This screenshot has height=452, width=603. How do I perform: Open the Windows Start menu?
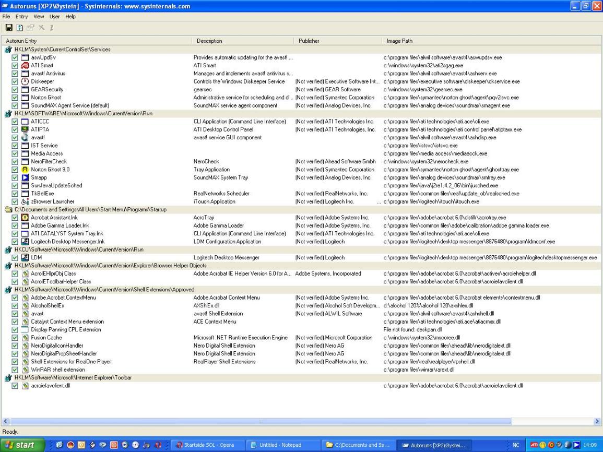22,445
